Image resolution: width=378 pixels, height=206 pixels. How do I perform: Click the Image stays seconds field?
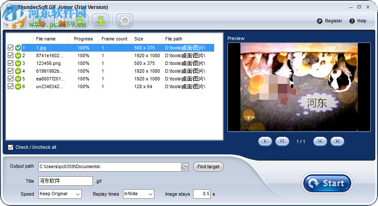pyautogui.click(x=202, y=194)
